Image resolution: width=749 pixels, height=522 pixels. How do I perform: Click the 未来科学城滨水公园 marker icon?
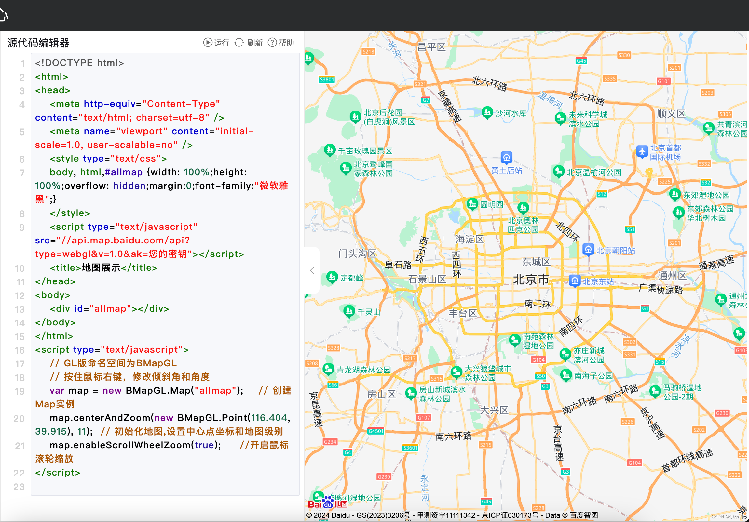click(560, 119)
